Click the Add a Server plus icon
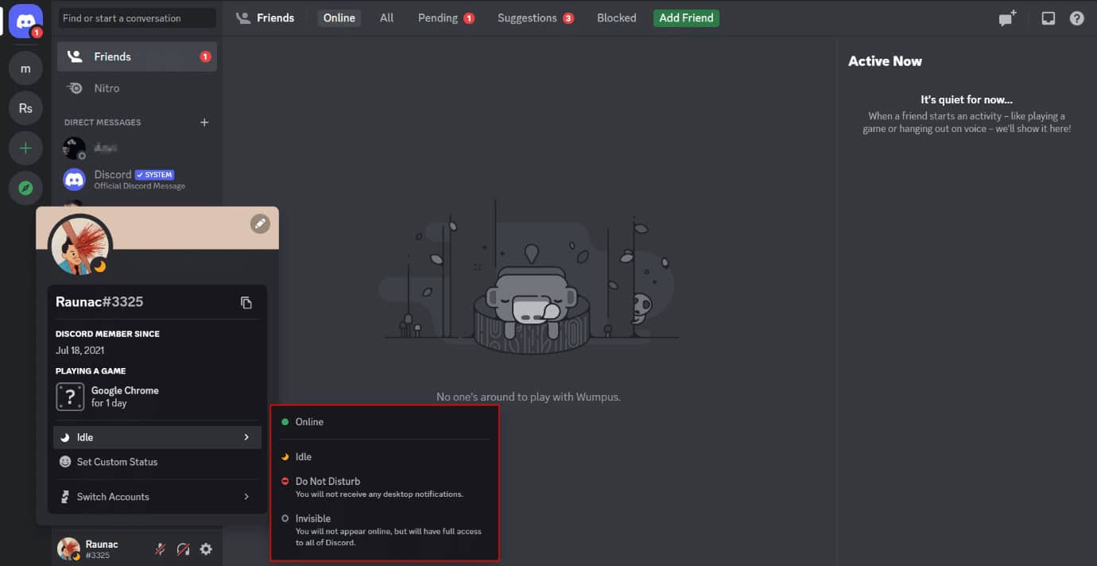 pos(25,149)
